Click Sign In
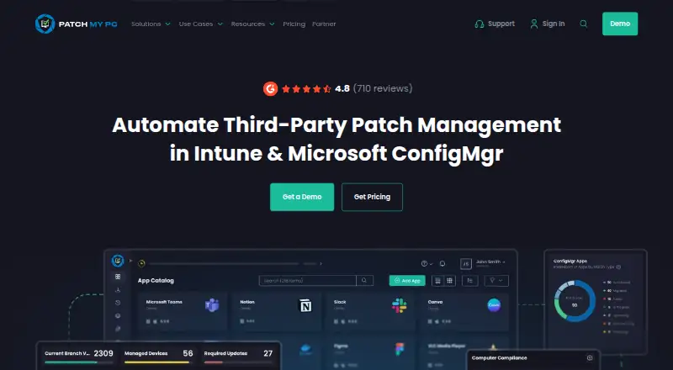This screenshot has height=370, width=673. 548,24
